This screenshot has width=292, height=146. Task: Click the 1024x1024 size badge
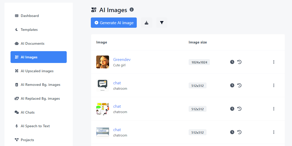click(x=199, y=62)
